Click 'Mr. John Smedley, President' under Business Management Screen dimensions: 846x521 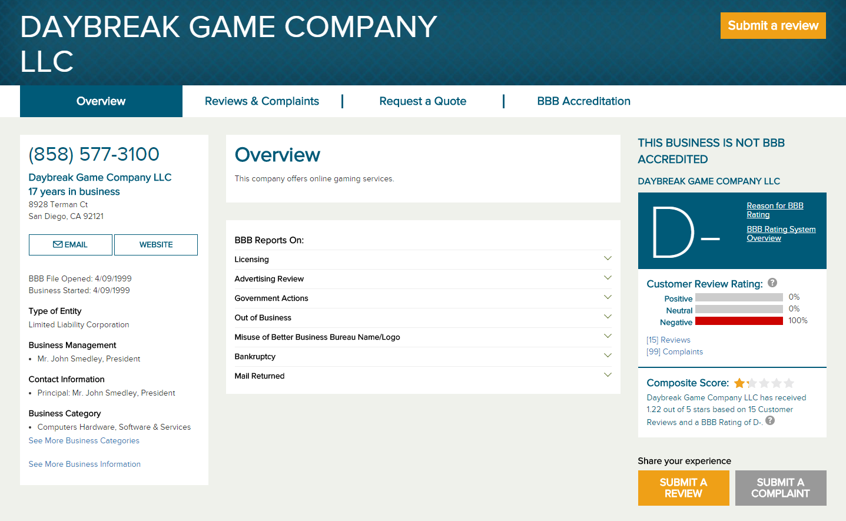click(89, 359)
